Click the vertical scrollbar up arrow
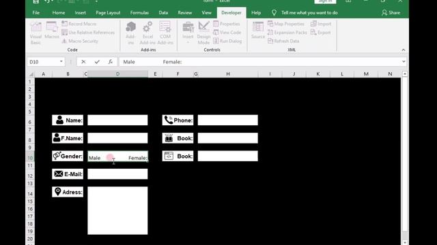 [405, 74]
